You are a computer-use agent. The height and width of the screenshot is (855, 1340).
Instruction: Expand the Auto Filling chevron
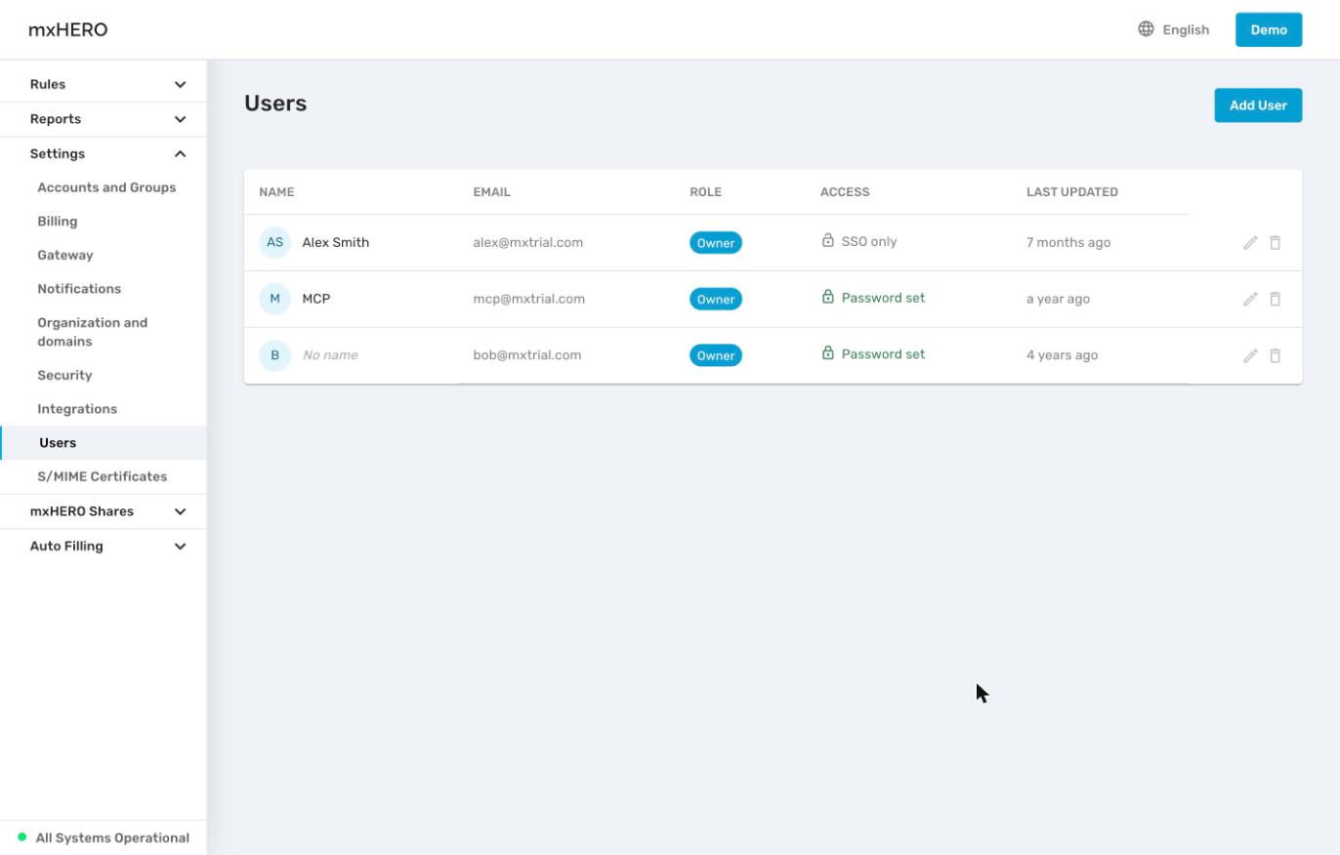(180, 547)
